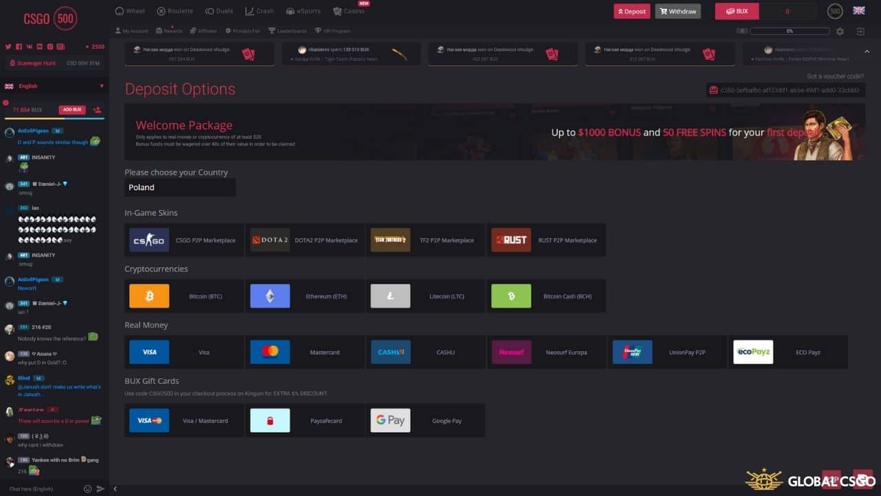Choose Visa / Mastercard gift card icon

pyautogui.click(x=149, y=420)
